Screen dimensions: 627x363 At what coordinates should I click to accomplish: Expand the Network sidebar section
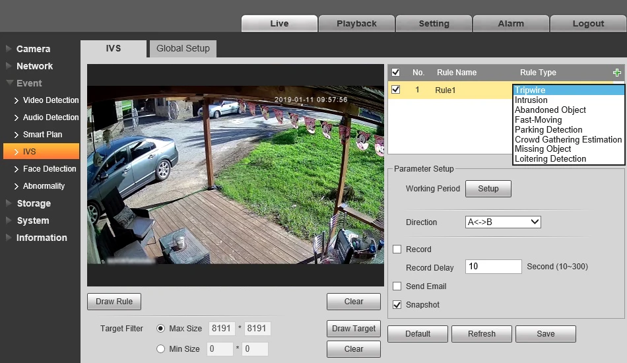(34, 66)
